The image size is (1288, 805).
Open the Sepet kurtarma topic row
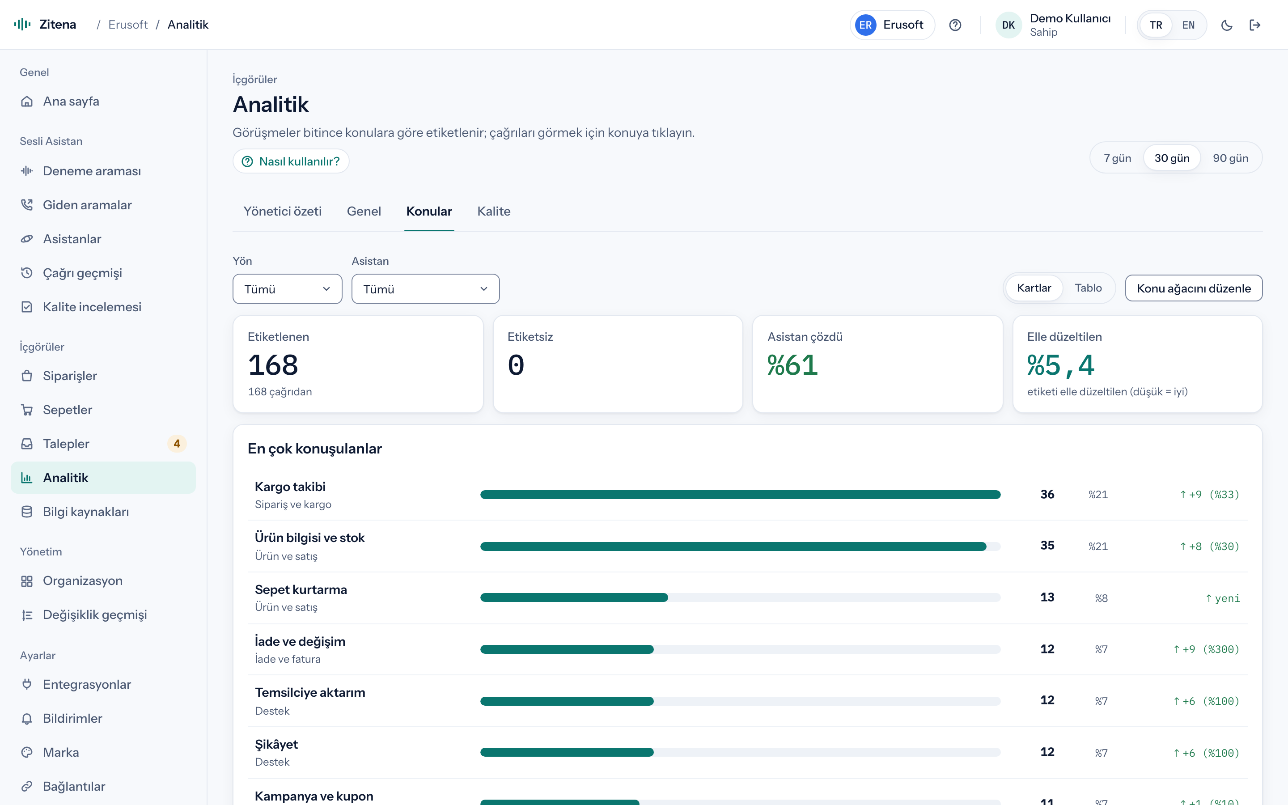pos(747,598)
